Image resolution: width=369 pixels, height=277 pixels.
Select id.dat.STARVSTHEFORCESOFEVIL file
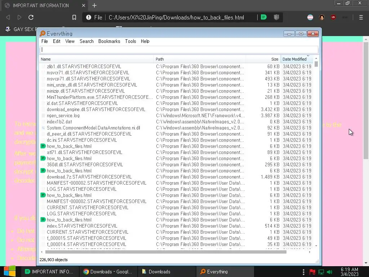click(x=83, y=104)
